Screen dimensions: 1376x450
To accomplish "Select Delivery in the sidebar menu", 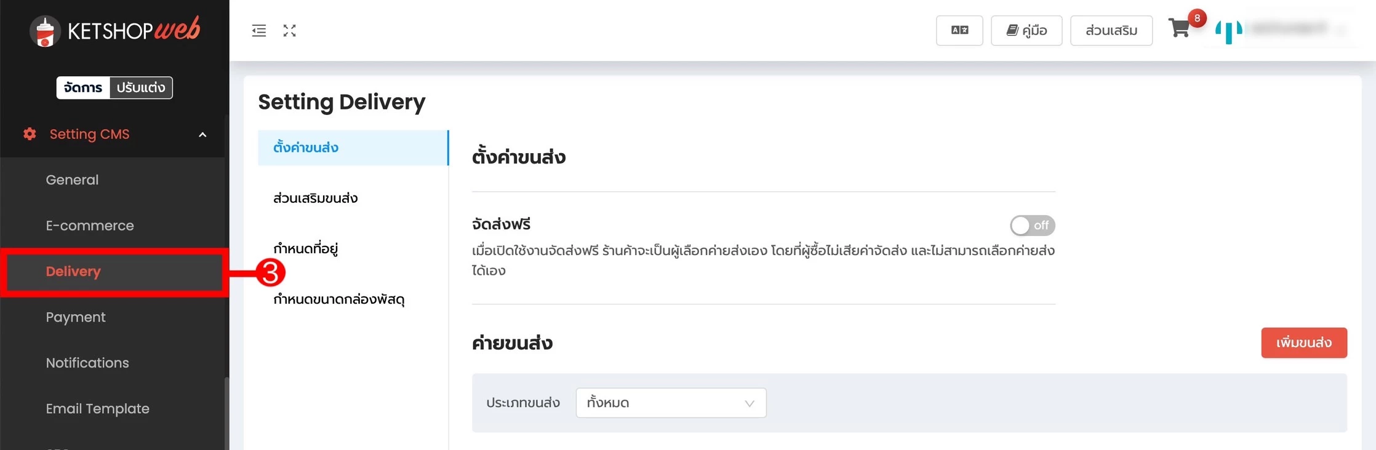I will (73, 271).
